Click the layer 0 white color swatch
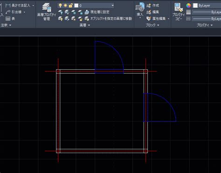221x173 pixels. [76, 6]
